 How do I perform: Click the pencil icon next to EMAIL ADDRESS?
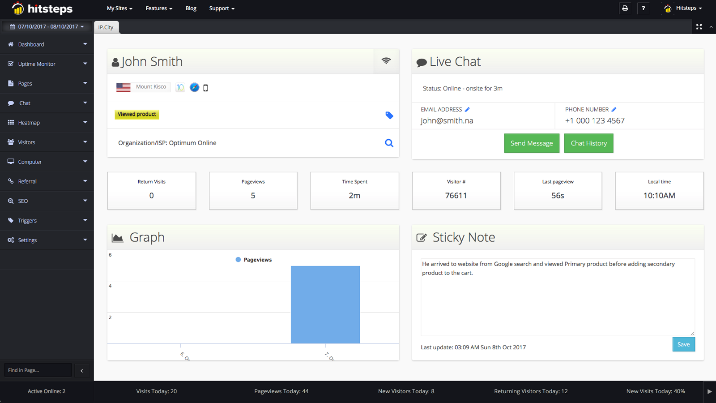[467, 109]
